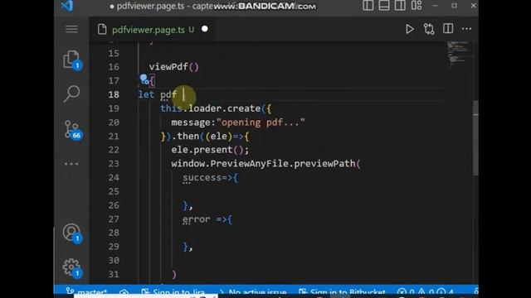Click the master branch in status bar

coord(87,292)
